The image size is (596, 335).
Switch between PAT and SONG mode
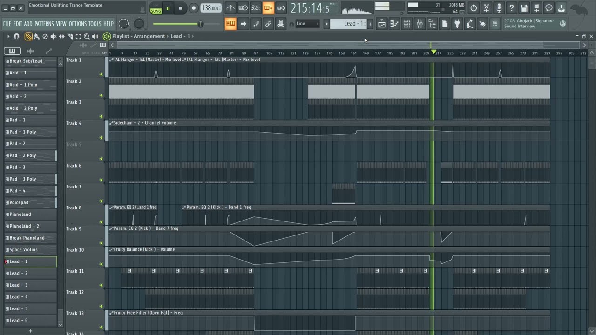pos(156,8)
